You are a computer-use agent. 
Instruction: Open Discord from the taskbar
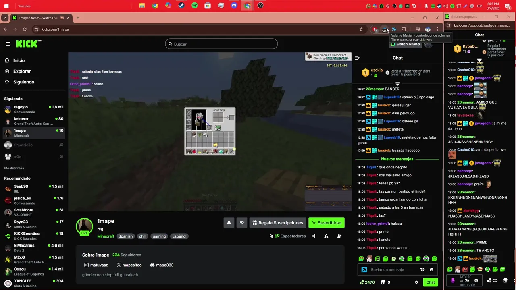(x=234, y=6)
